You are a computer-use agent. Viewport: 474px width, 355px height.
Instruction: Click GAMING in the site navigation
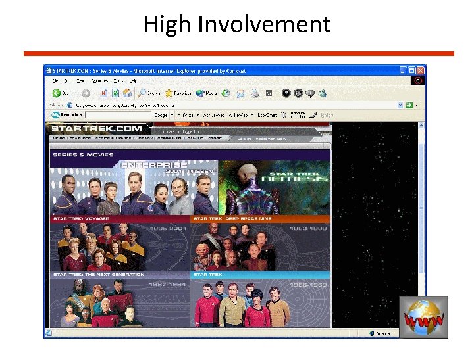[x=196, y=138]
